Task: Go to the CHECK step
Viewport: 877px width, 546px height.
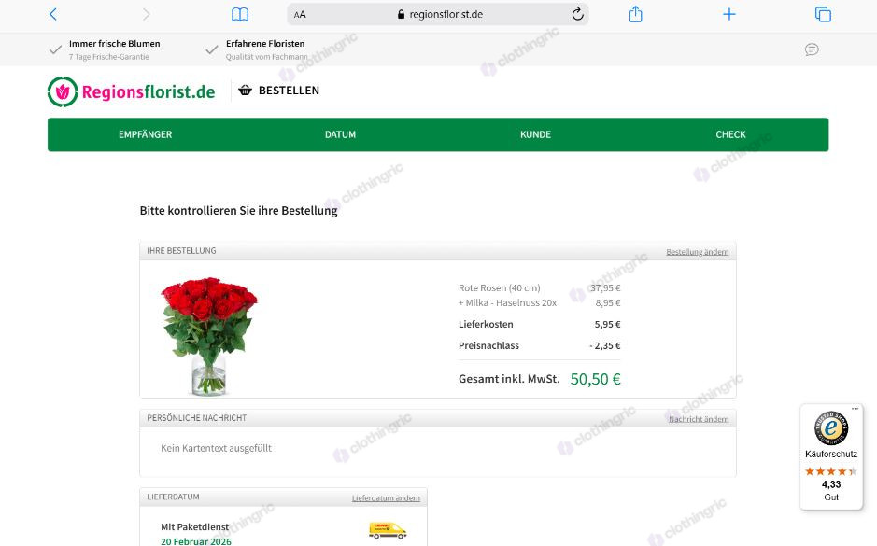Action: (730, 134)
